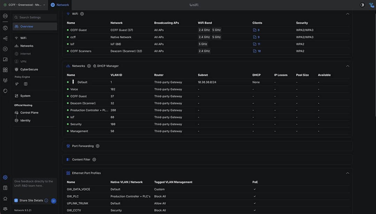Image resolution: width=376 pixels, height=214 pixels.
Task: Click the 5 GHz band tag in IoT row
Action: pos(203,44)
